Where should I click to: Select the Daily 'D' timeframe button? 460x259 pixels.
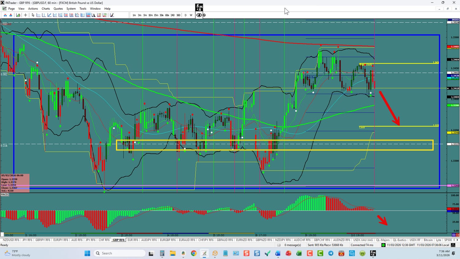point(186,15)
